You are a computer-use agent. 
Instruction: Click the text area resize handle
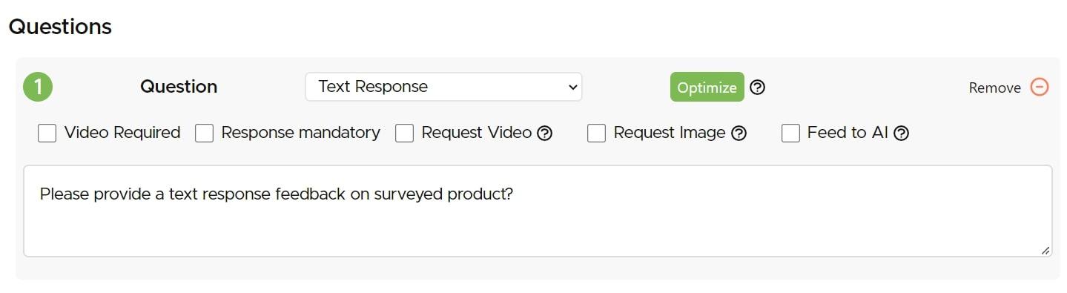click(x=1045, y=251)
